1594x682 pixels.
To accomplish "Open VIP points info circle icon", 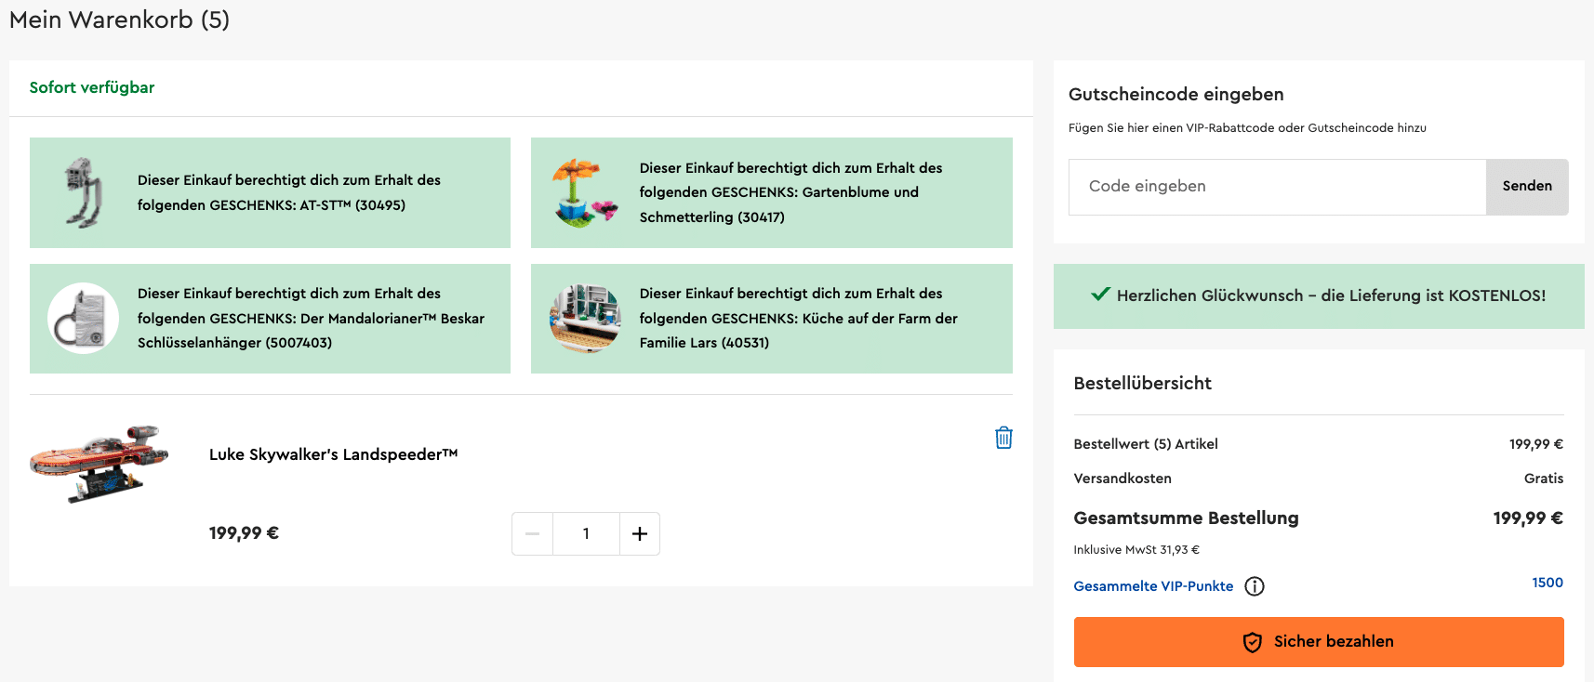I will (1255, 586).
